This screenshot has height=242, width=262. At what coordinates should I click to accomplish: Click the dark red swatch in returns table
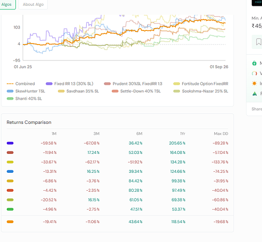[x=10, y=152]
